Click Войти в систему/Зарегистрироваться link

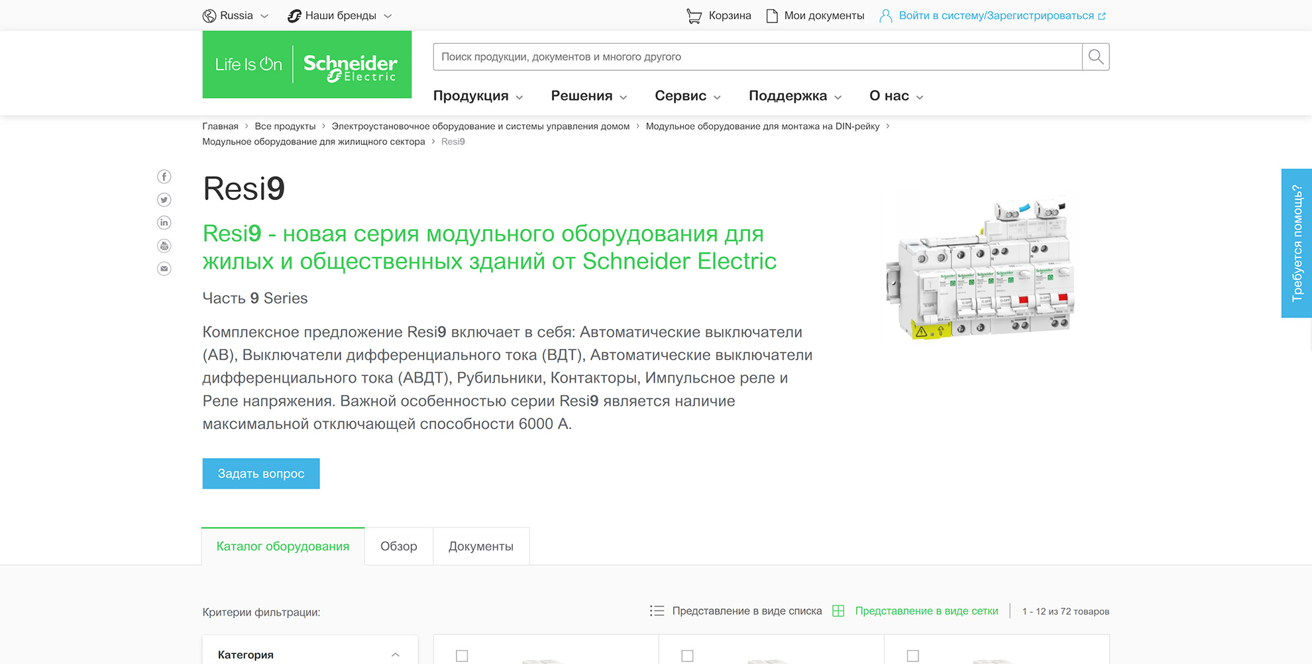click(997, 16)
